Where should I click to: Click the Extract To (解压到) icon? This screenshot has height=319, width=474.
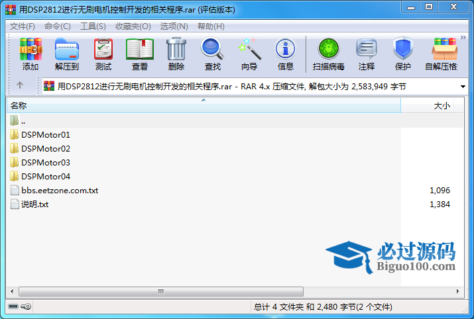(67, 49)
